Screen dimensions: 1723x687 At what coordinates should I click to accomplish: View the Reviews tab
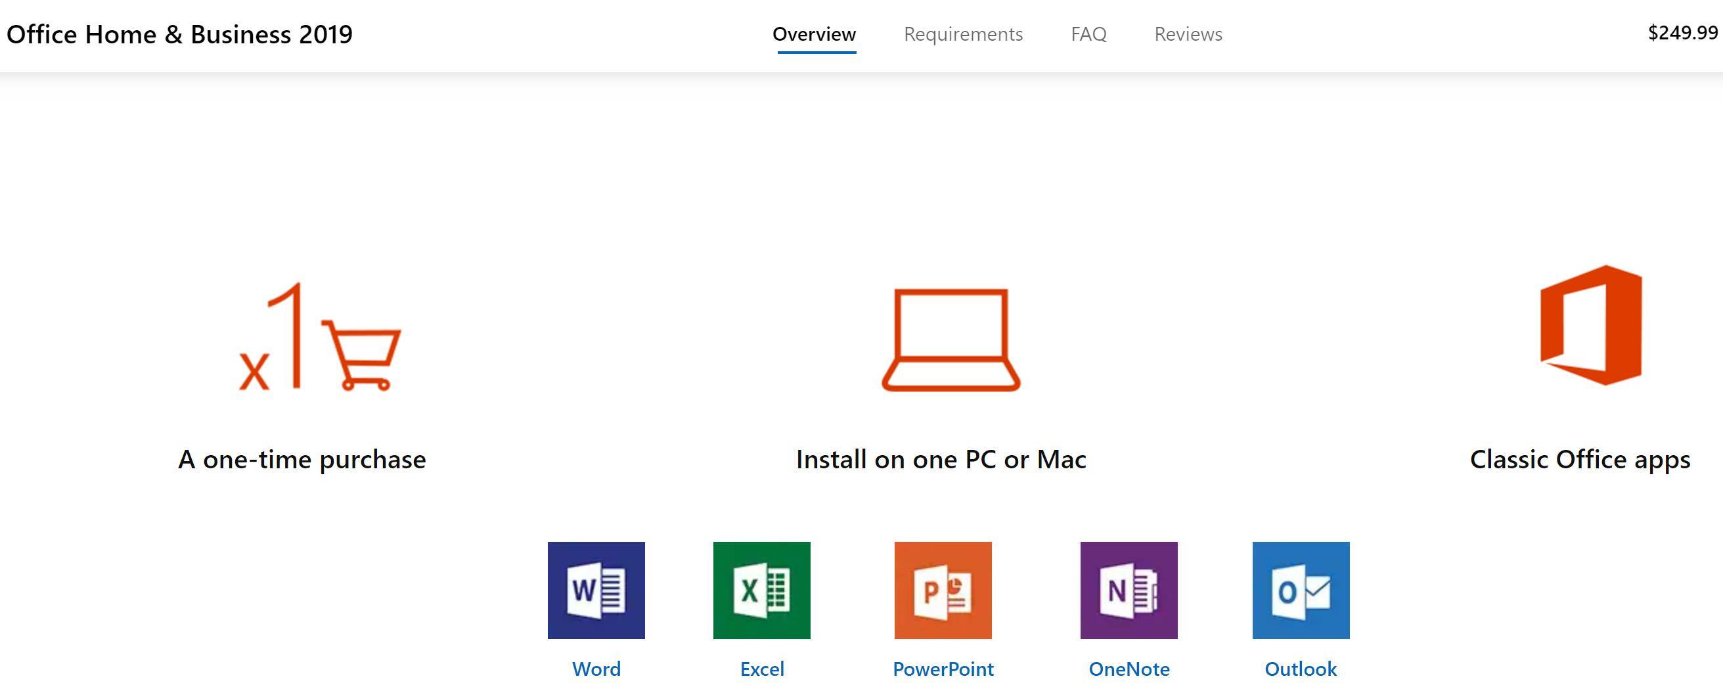point(1188,34)
